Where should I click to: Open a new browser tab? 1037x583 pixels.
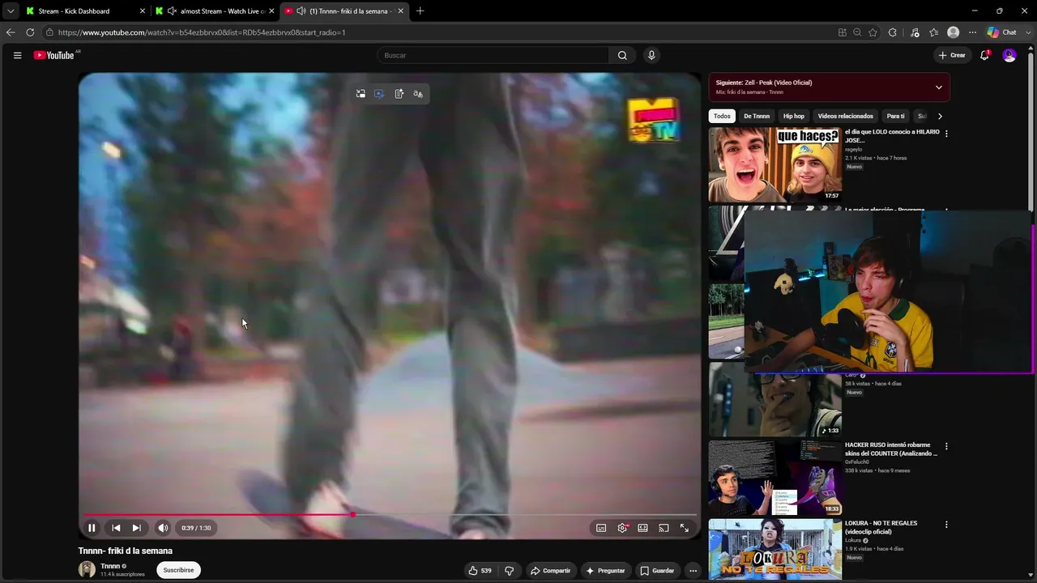420,11
